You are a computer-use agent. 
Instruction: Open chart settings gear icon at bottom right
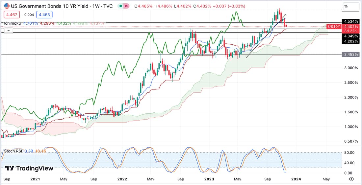click(351, 179)
